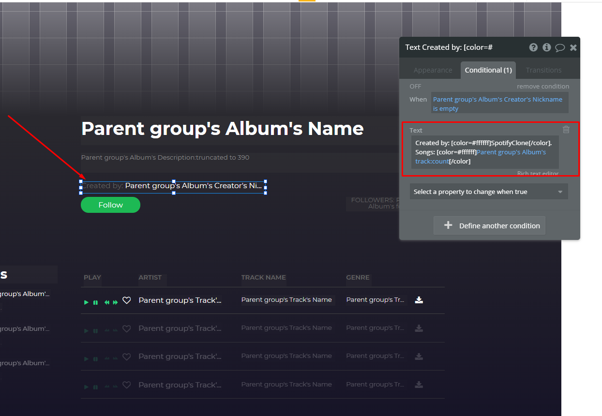The image size is (602, 416).
Task: Delete the Text property with trash icon
Action: click(x=566, y=129)
